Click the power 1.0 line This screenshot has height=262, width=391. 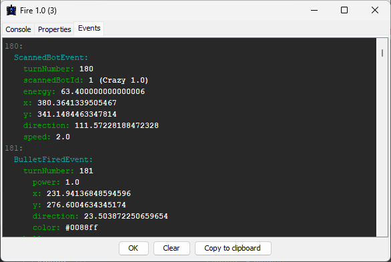56,182
